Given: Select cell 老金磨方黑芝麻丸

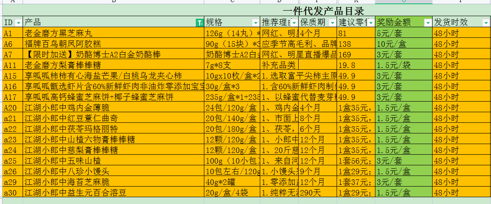Looking at the screenshot, I should [x=113, y=33].
